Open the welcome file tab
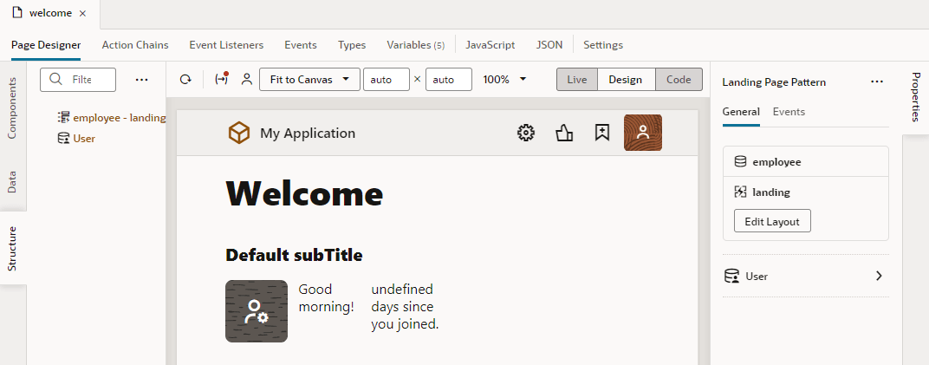 pyautogui.click(x=50, y=14)
